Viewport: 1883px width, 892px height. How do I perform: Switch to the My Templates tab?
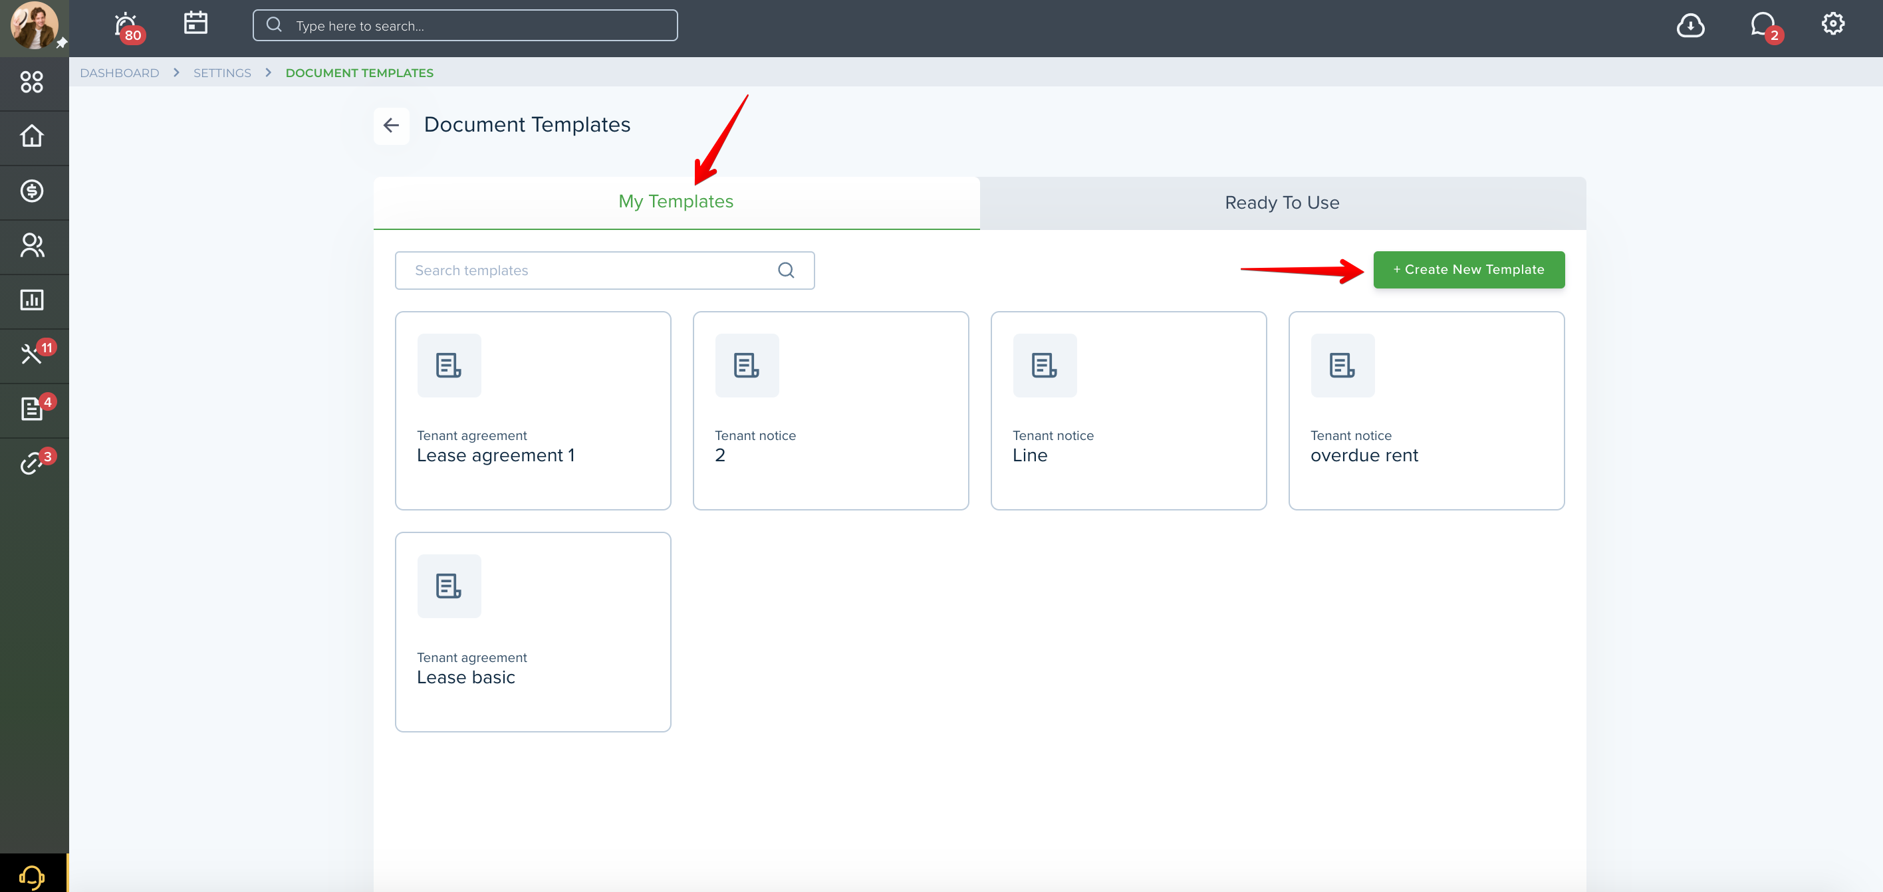pyautogui.click(x=676, y=202)
